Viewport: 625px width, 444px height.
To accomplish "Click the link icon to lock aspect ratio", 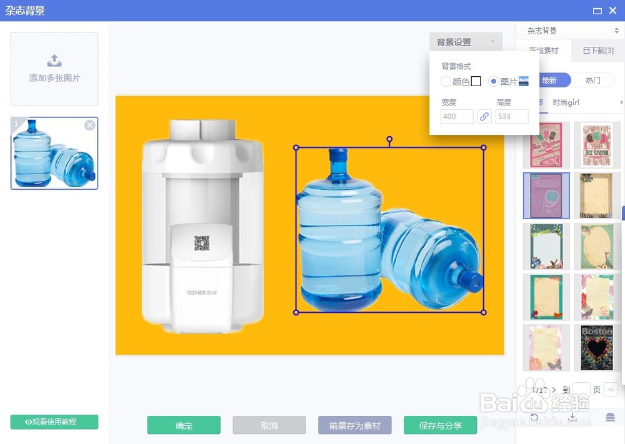I will 484,117.
